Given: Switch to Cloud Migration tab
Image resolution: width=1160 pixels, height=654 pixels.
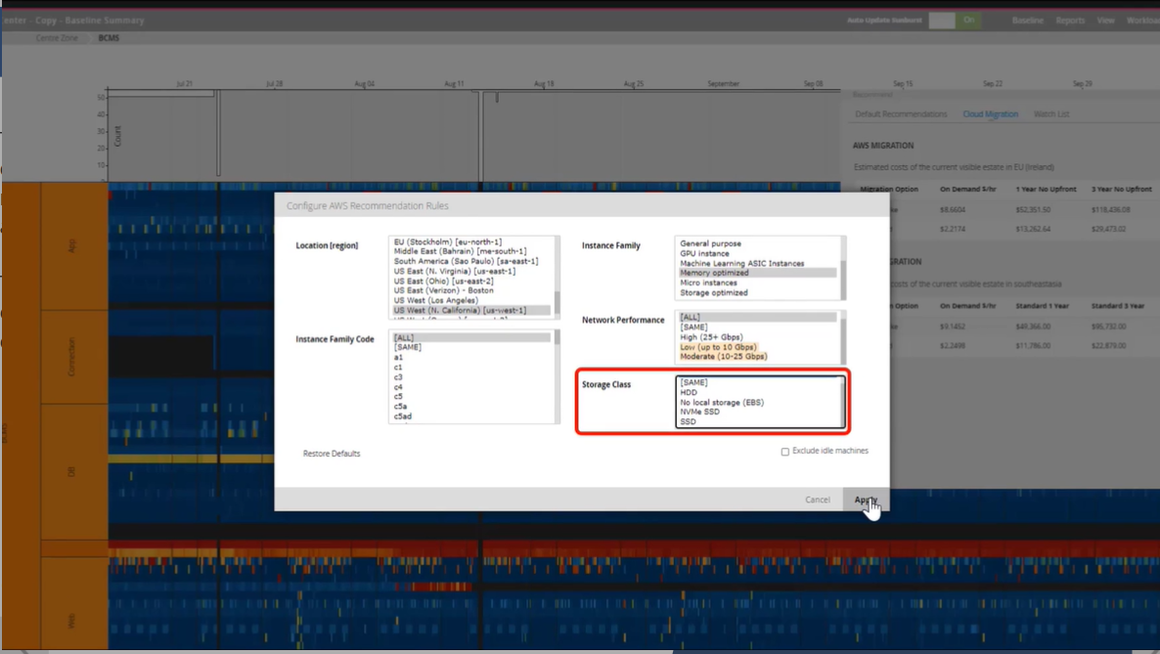Looking at the screenshot, I should [x=991, y=114].
